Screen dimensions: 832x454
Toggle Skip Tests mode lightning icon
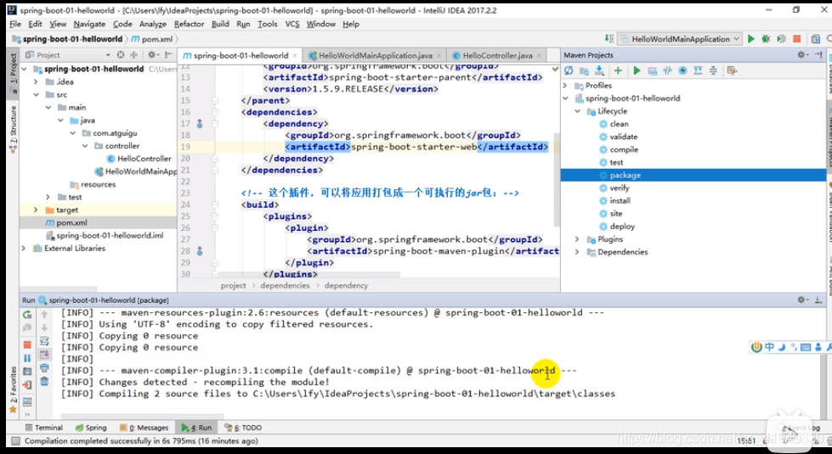pyautogui.click(x=683, y=70)
